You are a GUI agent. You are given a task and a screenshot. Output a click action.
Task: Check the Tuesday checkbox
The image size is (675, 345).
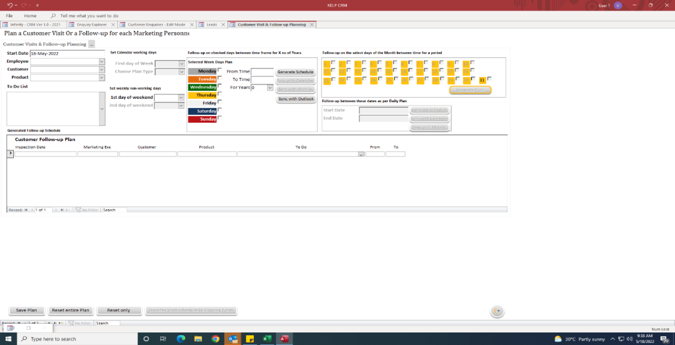click(x=220, y=78)
